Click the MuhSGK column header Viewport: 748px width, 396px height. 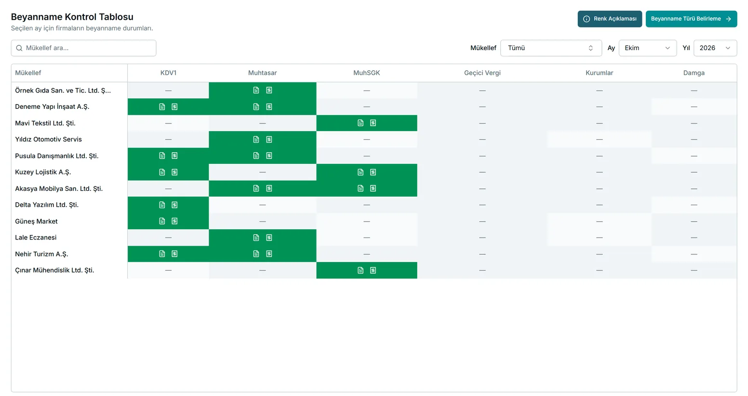(367, 73)
